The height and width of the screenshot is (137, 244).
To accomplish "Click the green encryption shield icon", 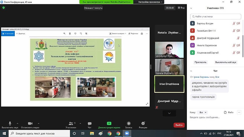I will pos(4,8).
